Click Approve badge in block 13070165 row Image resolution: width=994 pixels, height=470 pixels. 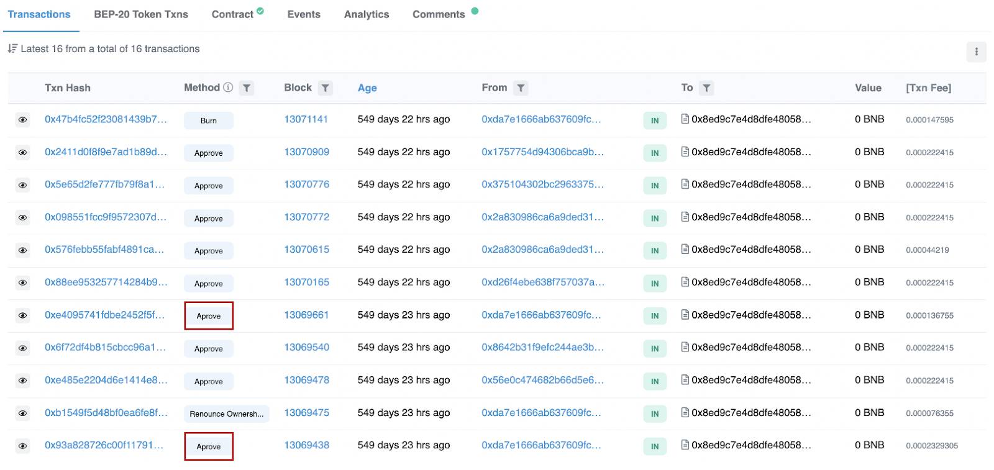click(x=209, y=284)
